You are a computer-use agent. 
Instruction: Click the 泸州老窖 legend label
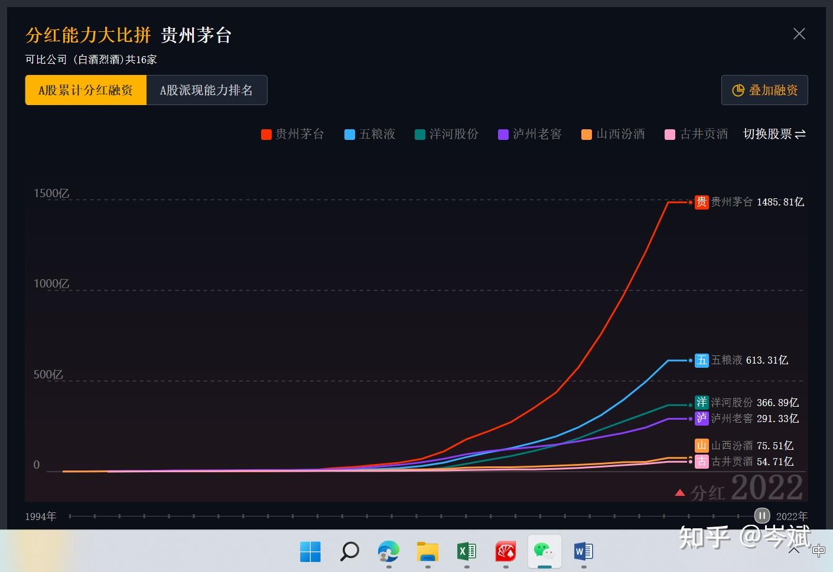tap(537, 134)
